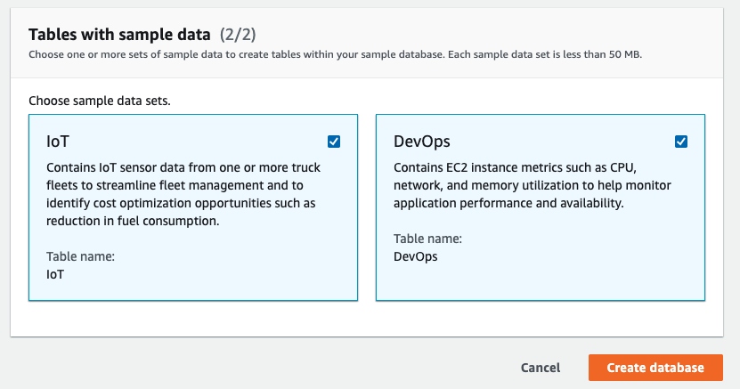Viewport: 740px width, 389px height.
Task: Click the EC2 instance metrics description text
Action: [x=533, y=185]
